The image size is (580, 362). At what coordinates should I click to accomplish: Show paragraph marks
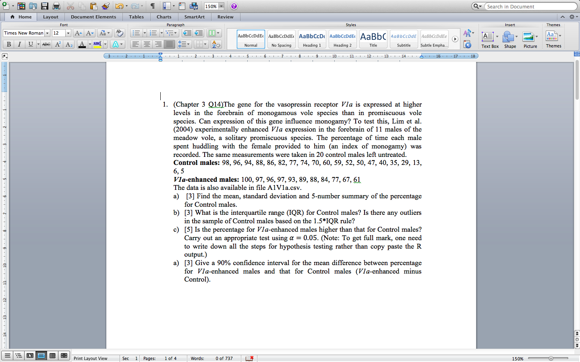(153, 6)
